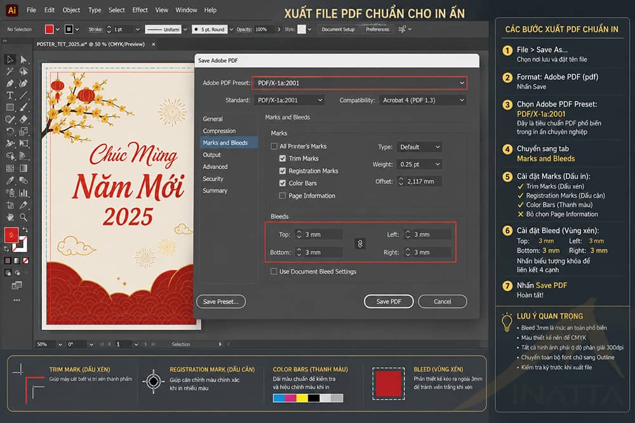Select the Line Segment tool
This screenshot has height=423, width=635.
(x=23, y=95)
